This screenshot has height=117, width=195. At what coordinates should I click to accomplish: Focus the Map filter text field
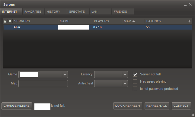pos(43,84)
